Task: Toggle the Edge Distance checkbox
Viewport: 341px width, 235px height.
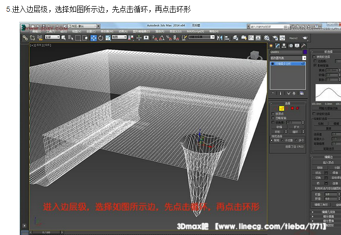Action: click(x=315, y=61)
